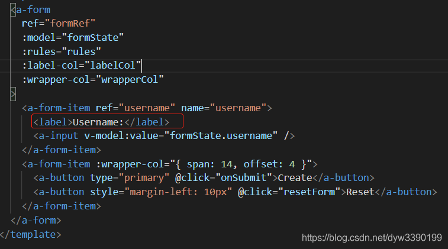Click the span: 14 value in wrapper-col

coord(210,164)
